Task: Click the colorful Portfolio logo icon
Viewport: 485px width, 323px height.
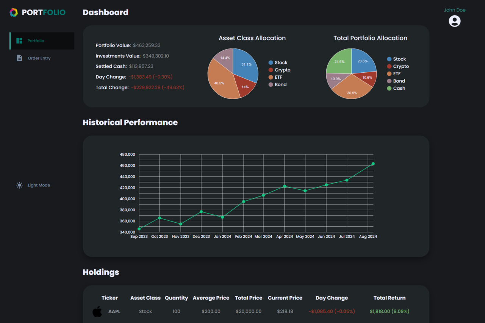Action: (x=14, y=12)
